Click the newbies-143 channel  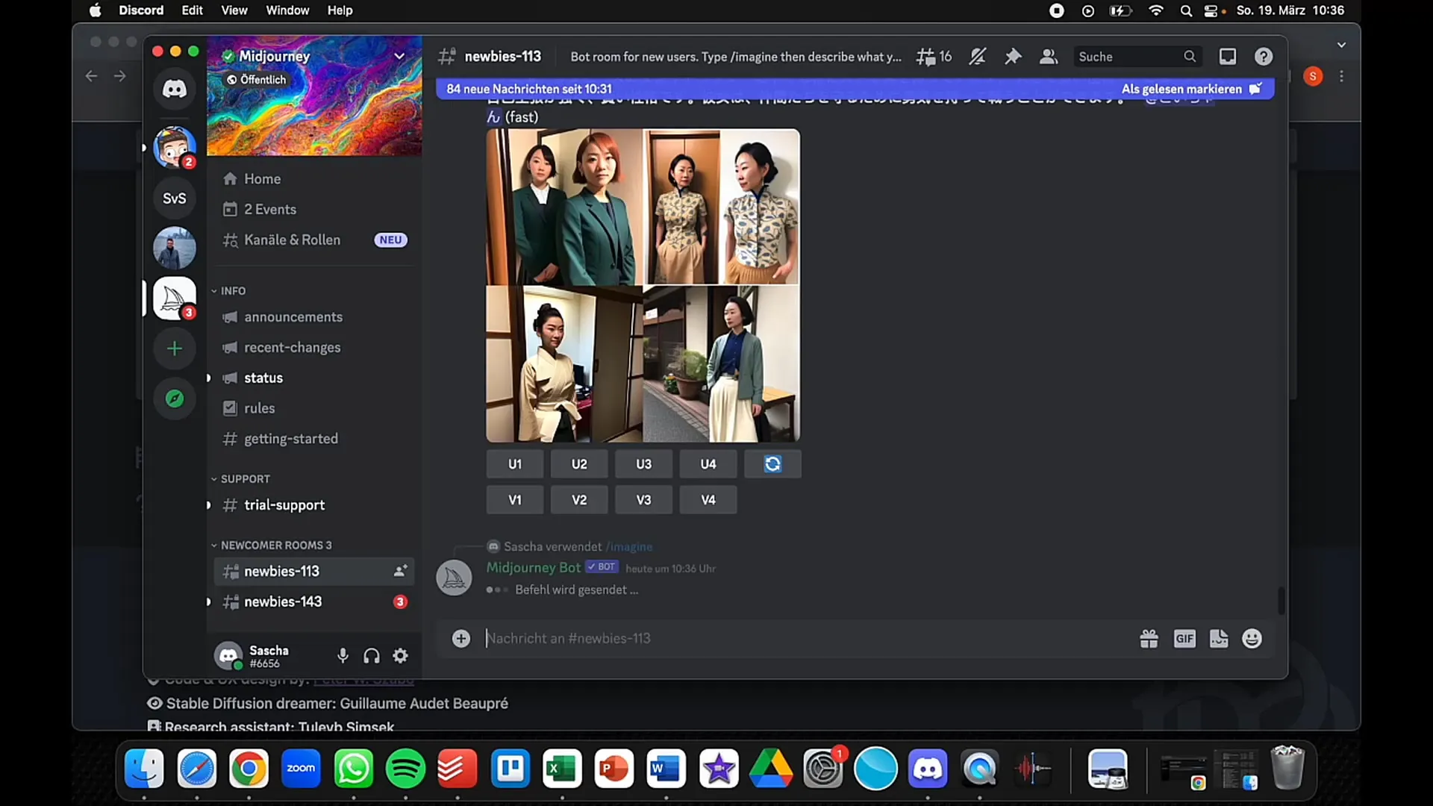284,602
